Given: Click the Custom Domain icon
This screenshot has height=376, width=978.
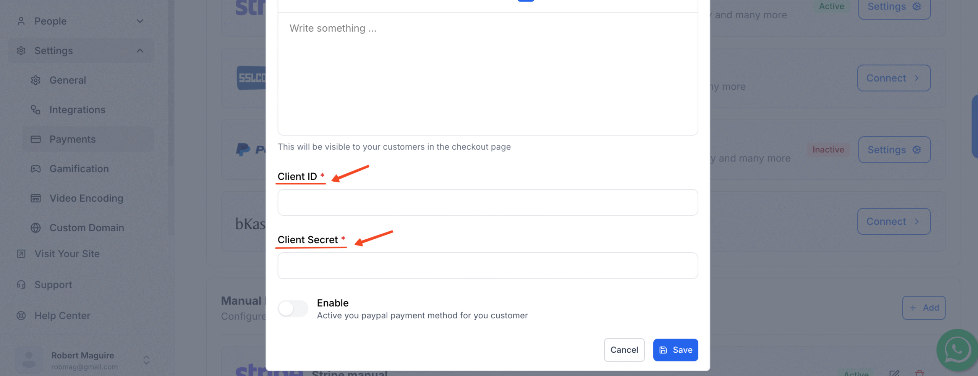Looking at the screenshot, I should pos(36,228).
